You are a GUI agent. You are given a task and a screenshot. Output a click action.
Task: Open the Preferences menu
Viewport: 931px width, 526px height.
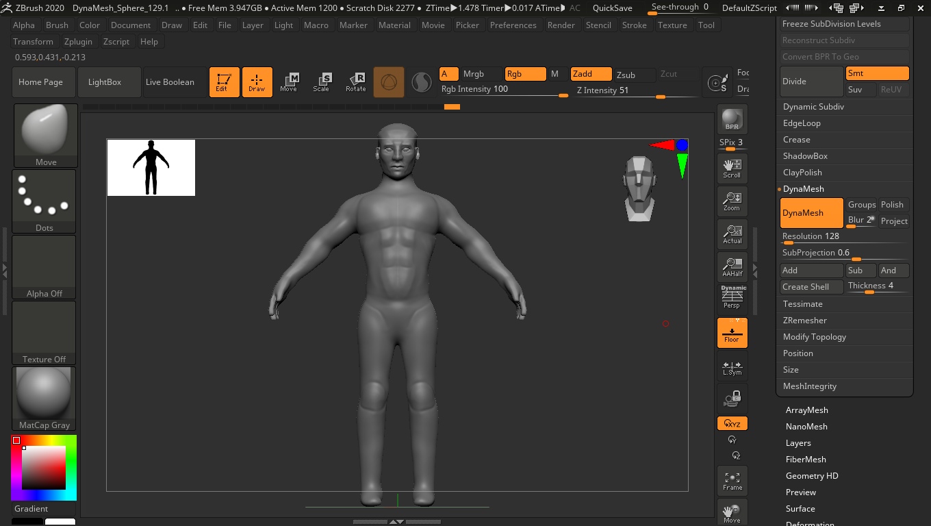pos(513,25)
